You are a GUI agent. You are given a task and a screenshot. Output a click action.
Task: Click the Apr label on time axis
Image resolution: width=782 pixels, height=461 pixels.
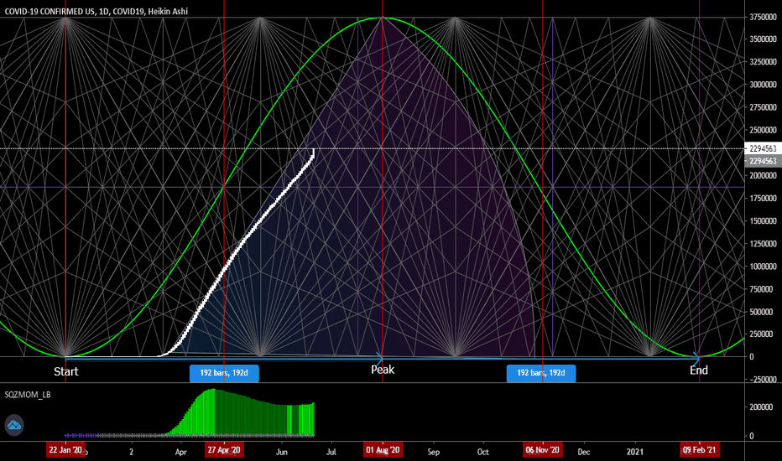[x=180, y=452]
